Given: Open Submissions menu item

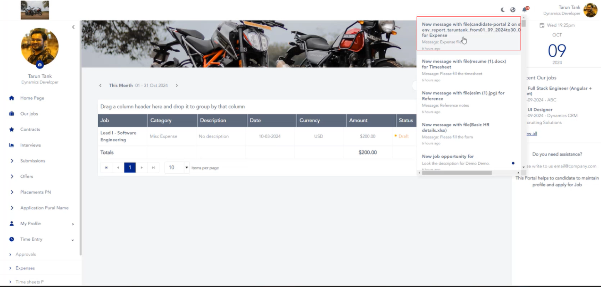Looking at the screenshot, I should click(x=33, y=161).
